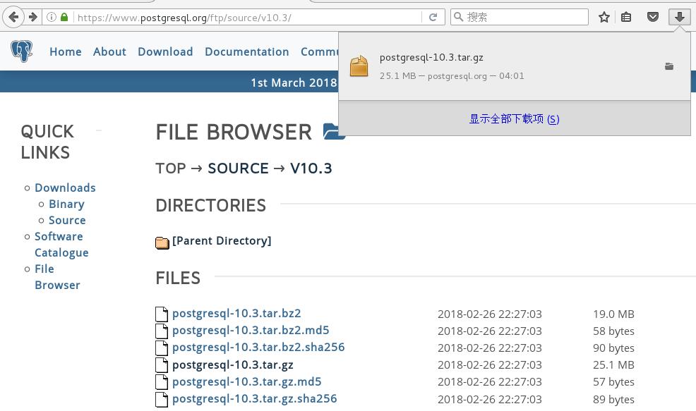
Task: Open postgresql-10.3.tar.gz download entry in panel
Action: pyautogui.click(x=514, y=66)
